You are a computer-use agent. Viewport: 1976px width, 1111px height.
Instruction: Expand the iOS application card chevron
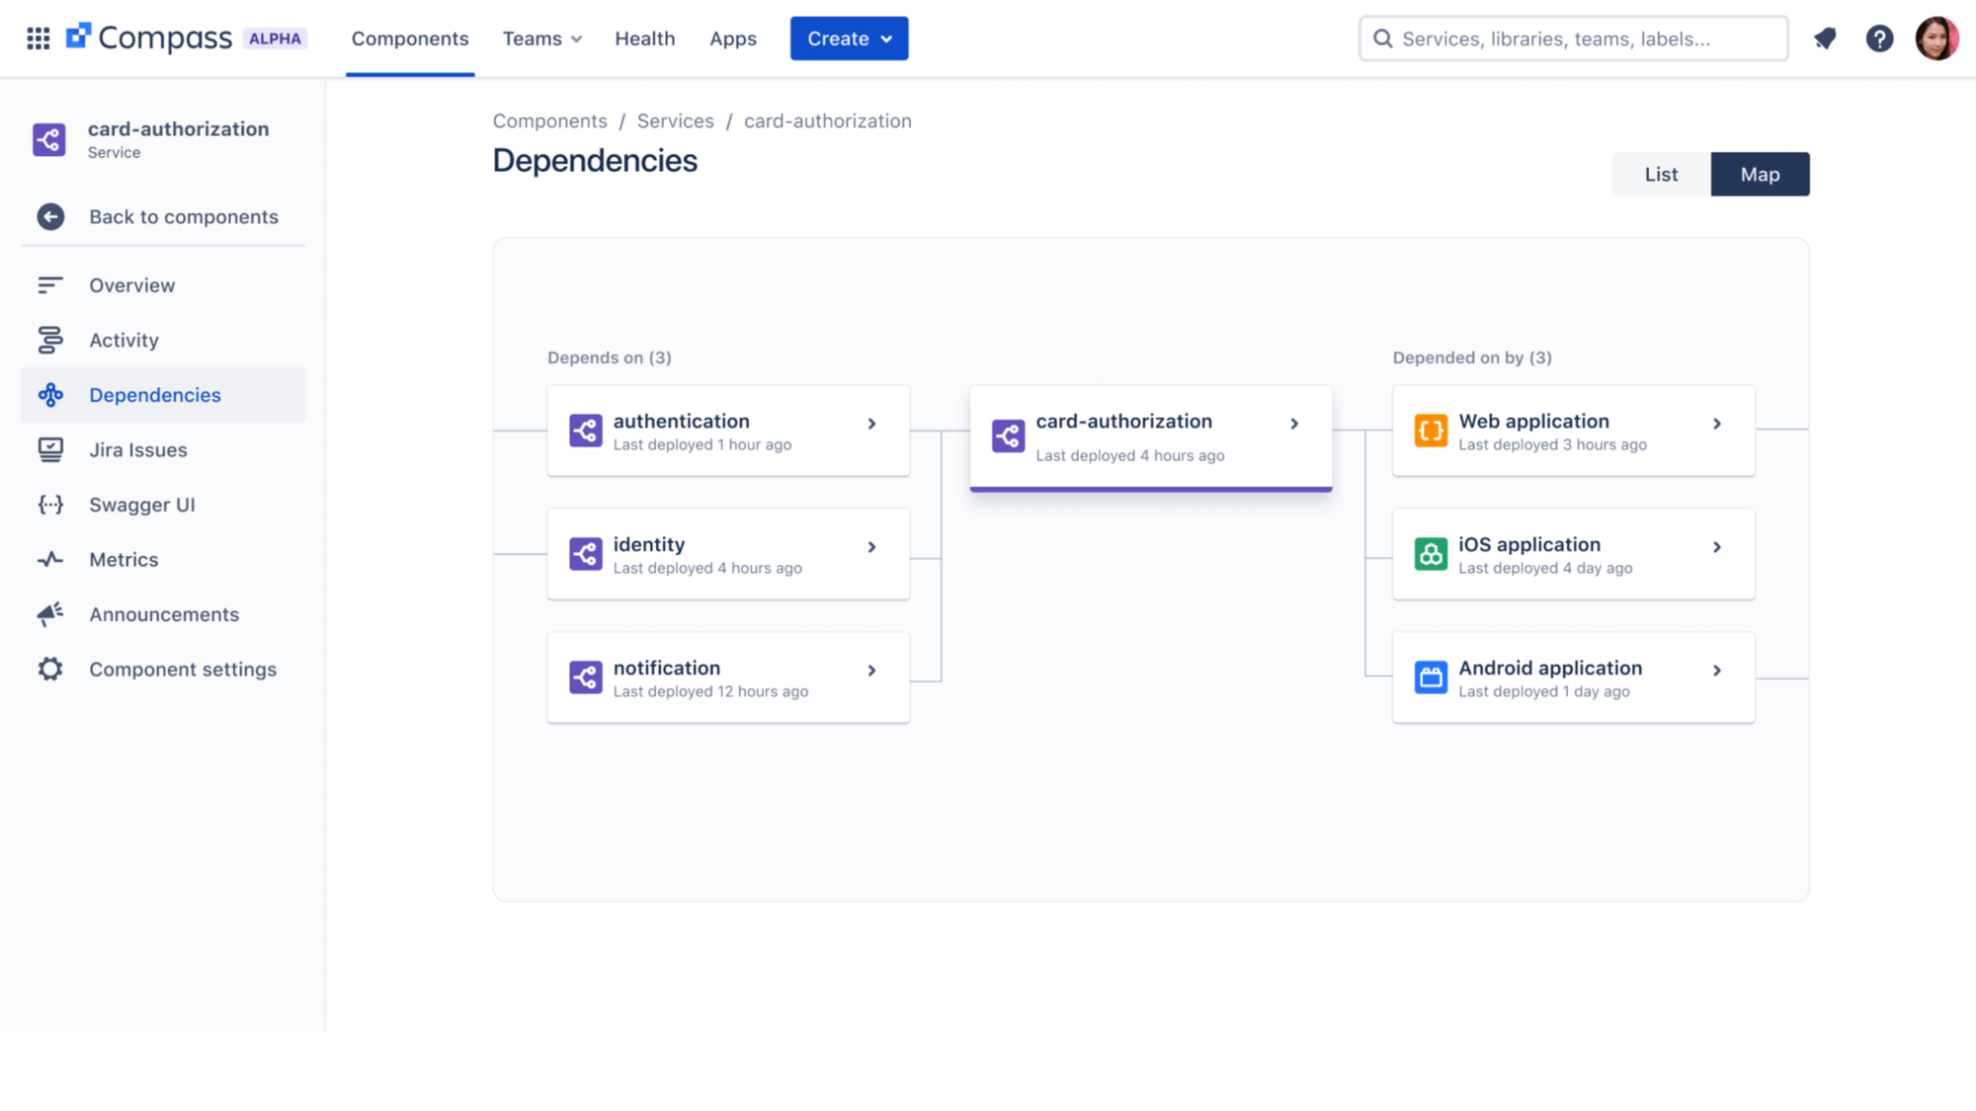1717,547
